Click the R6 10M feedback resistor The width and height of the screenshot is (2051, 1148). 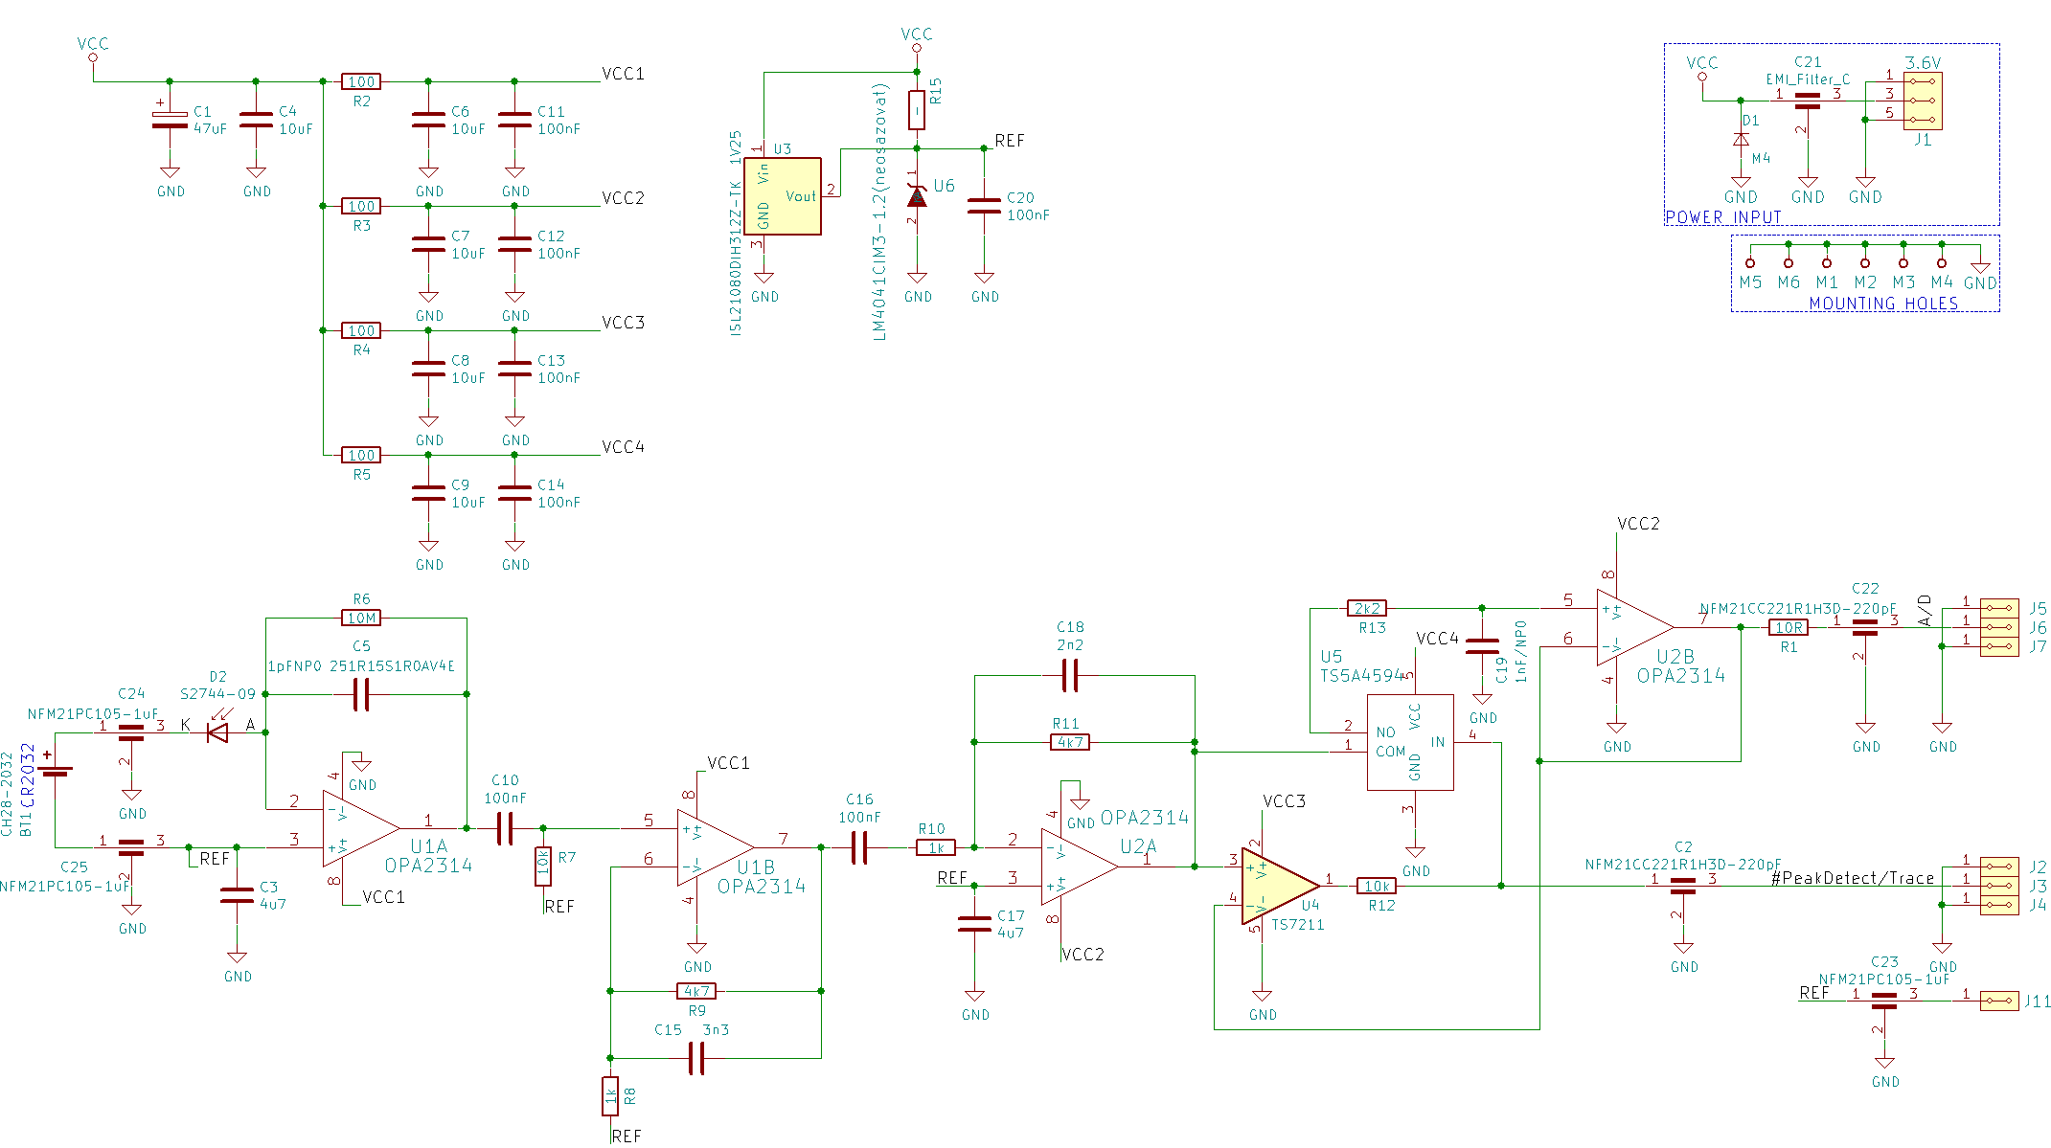[361, 618]
